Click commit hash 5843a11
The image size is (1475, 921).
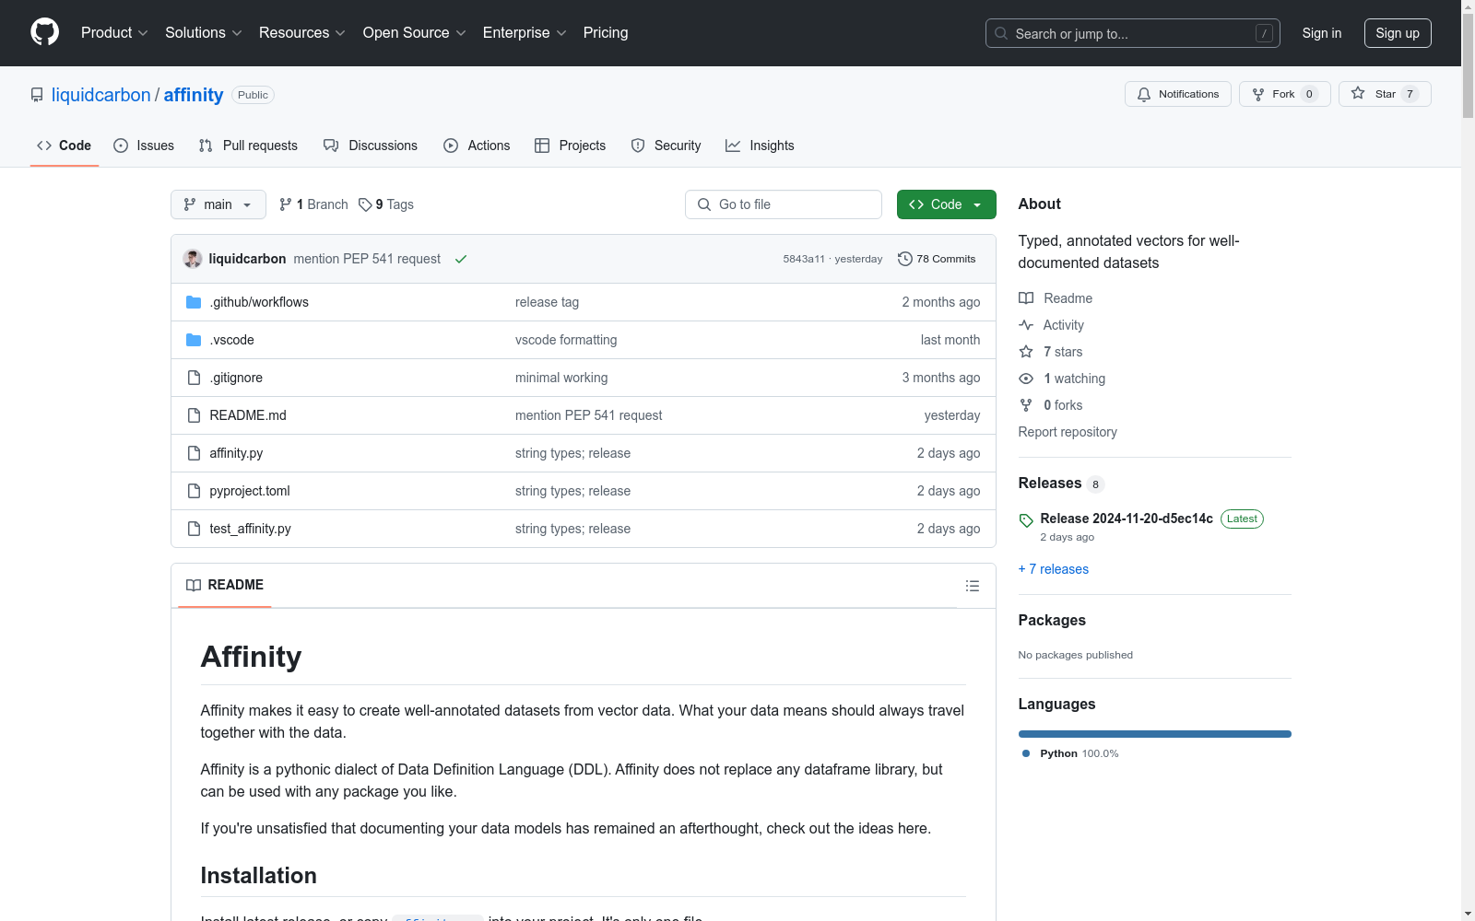[804, 259]
